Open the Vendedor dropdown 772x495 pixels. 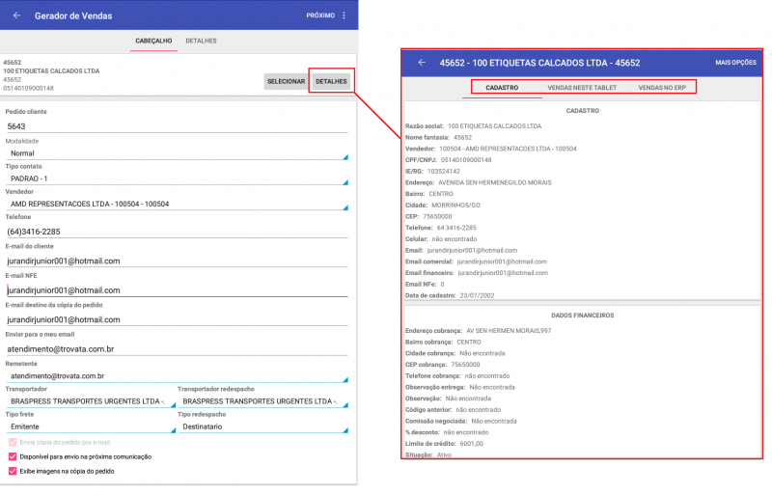click(x=177, y=204)
